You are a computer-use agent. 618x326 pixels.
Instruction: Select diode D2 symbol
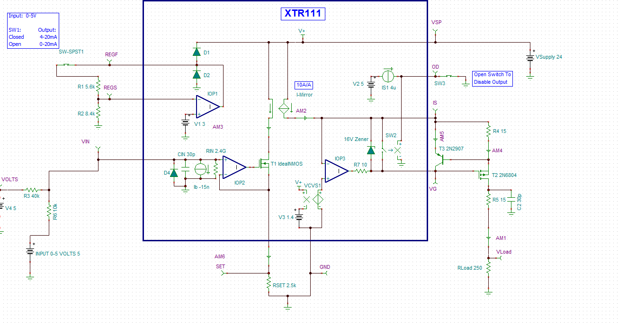pyautogui.click(x=197, y=75)
